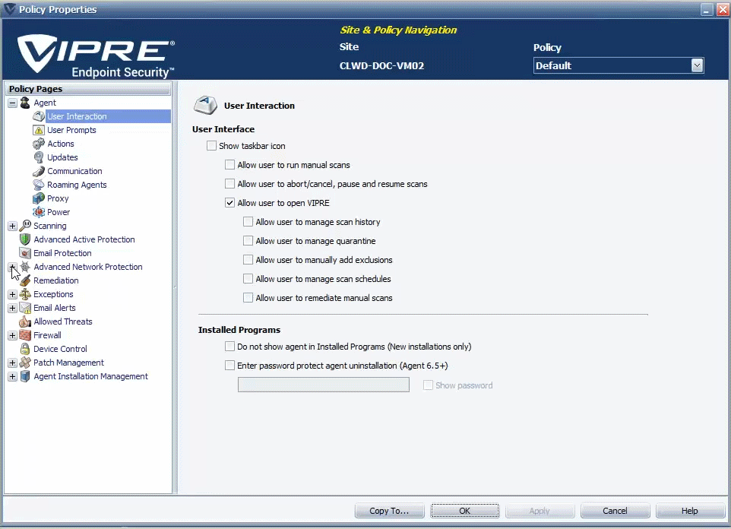Enable Show taskbar icon checkbox

(x=212, y=145)
